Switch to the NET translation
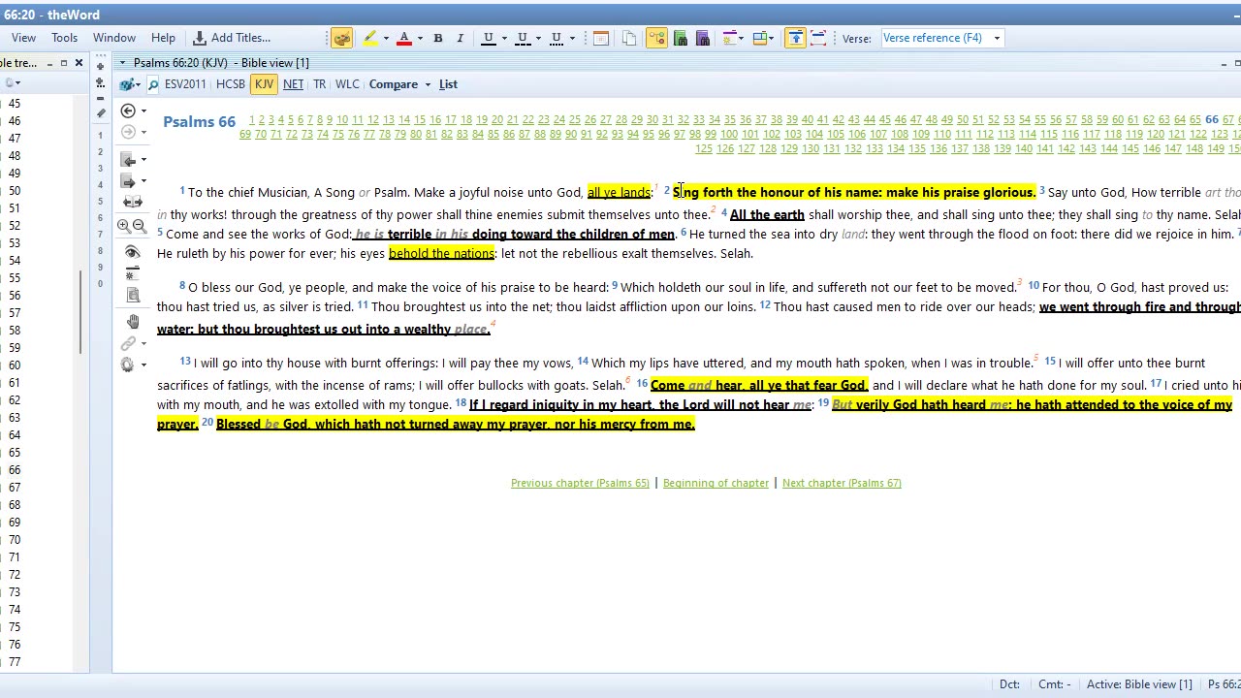The width and height of the screenshot is (1241, 698). tap(293, 84)
